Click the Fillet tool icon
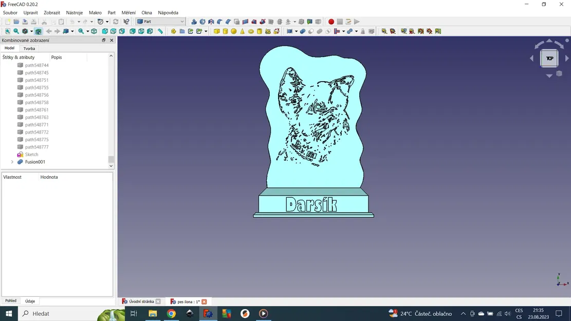The height and width of the screenshot is (321, 571). [x=219, y=22]
